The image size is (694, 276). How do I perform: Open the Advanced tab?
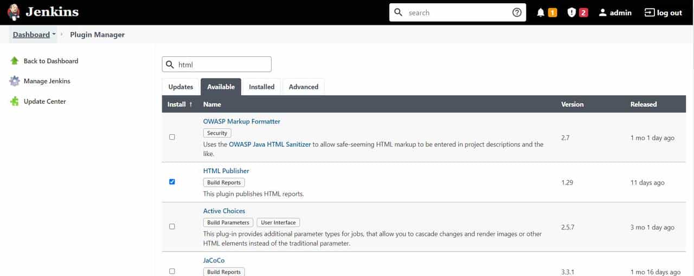pos(303,87)
